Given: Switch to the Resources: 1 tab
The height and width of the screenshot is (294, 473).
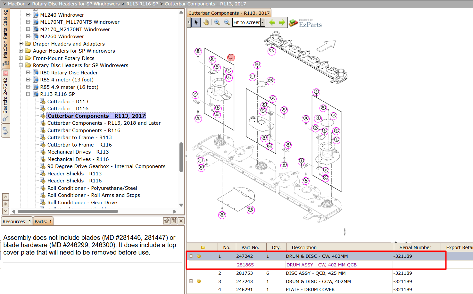Looking at the screenshot, I should [17, 222].
